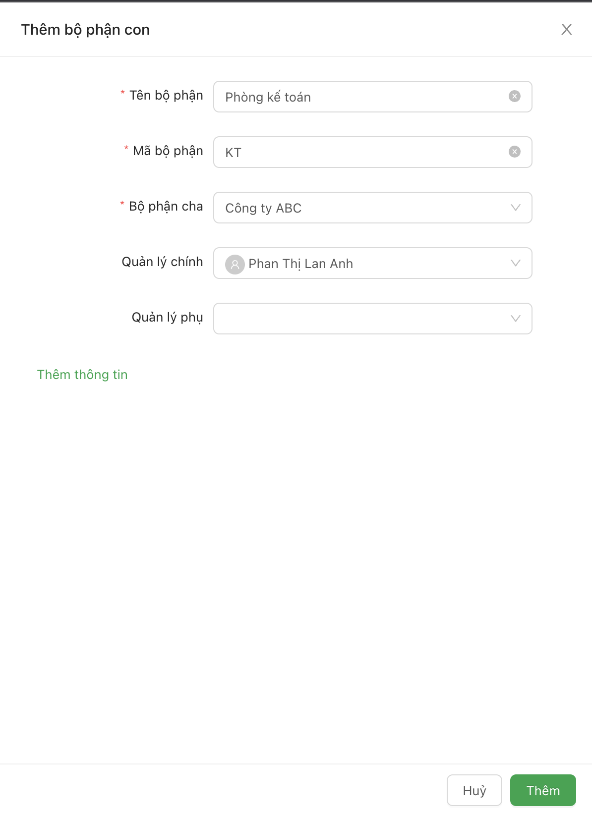
Task: Clear the Tên bộ phận field with its x icon
Action: pyautogui.click(x=515, y=96)
